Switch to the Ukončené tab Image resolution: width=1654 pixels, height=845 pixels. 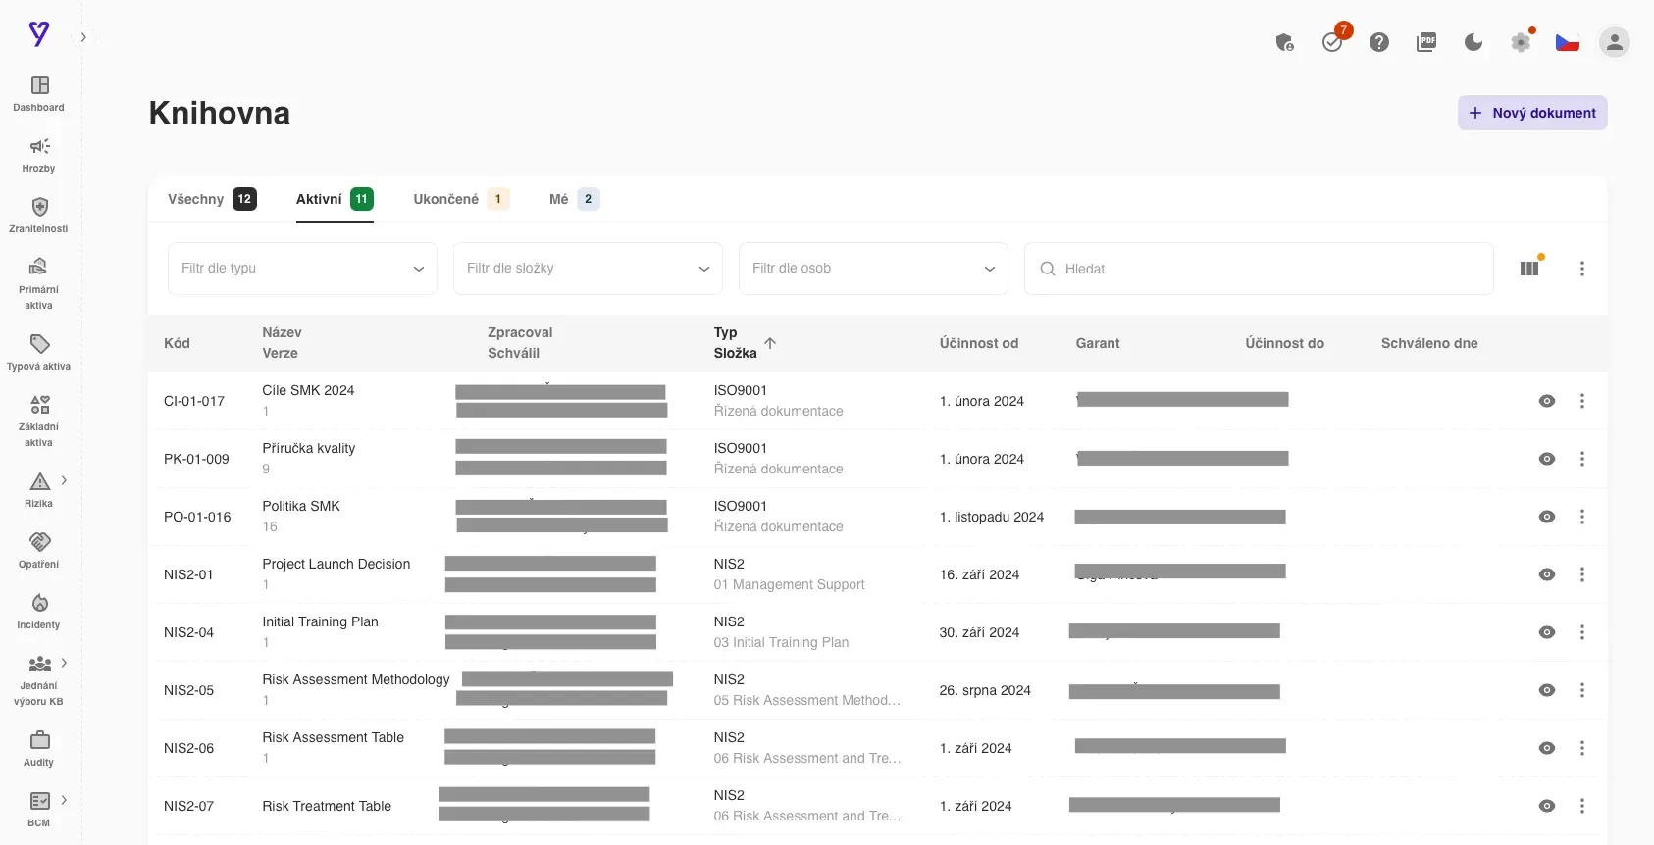[461, 199]
